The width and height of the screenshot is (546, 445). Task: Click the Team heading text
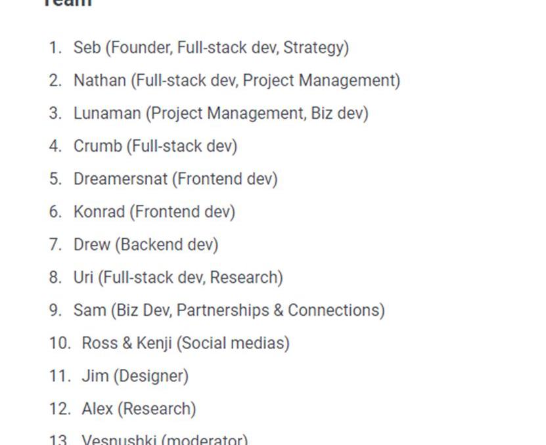pos(68,3)
